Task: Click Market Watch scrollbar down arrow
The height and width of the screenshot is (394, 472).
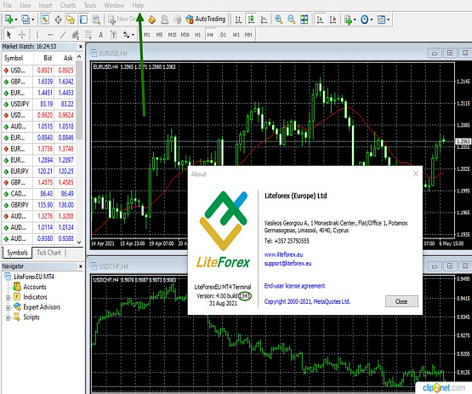Action: click(79, 242)
